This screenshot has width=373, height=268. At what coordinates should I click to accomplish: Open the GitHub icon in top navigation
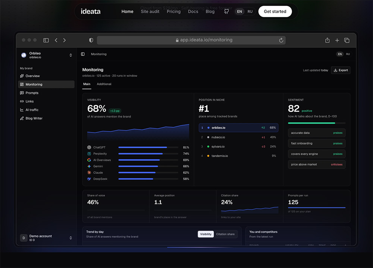click(226, 12)
